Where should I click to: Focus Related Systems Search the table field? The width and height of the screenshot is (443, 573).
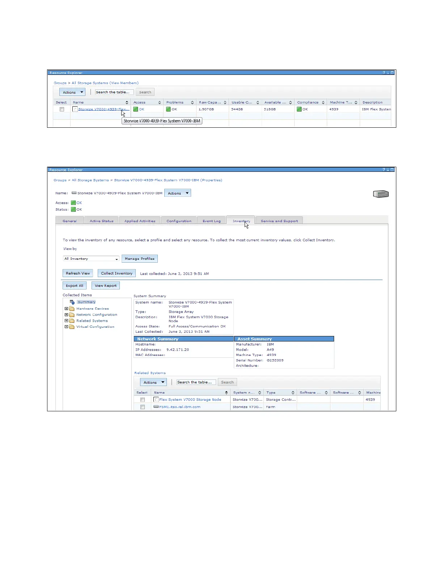click(196, 382)
